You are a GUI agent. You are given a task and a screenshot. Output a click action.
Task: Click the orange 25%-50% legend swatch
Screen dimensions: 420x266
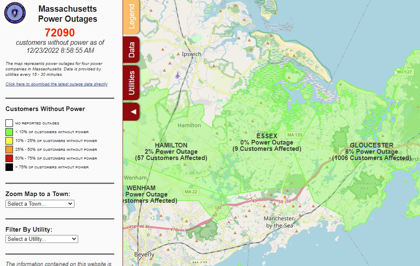click(x=9, y=150)
